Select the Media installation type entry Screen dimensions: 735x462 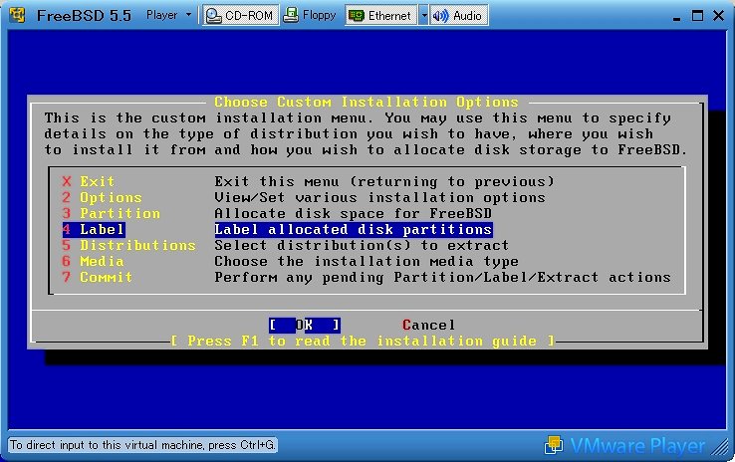click(x=102, y=261)
